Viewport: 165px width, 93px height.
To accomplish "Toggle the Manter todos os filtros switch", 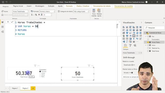I will click(131, 73).
